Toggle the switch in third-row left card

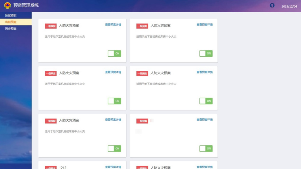(x=114, y=149)
